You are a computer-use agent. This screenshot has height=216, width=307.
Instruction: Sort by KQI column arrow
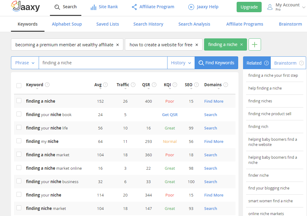coord(170,89)
